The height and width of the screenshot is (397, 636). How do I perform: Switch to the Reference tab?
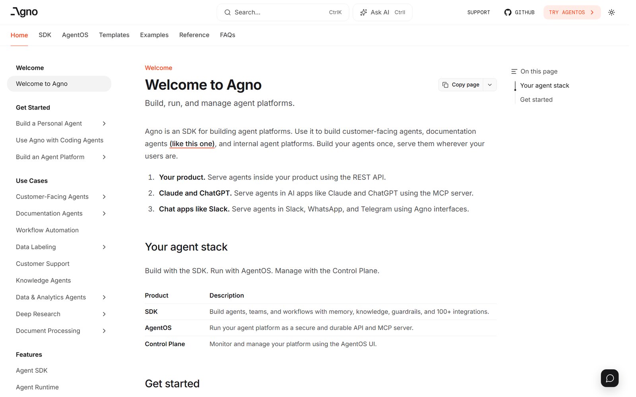coord(194,35)
